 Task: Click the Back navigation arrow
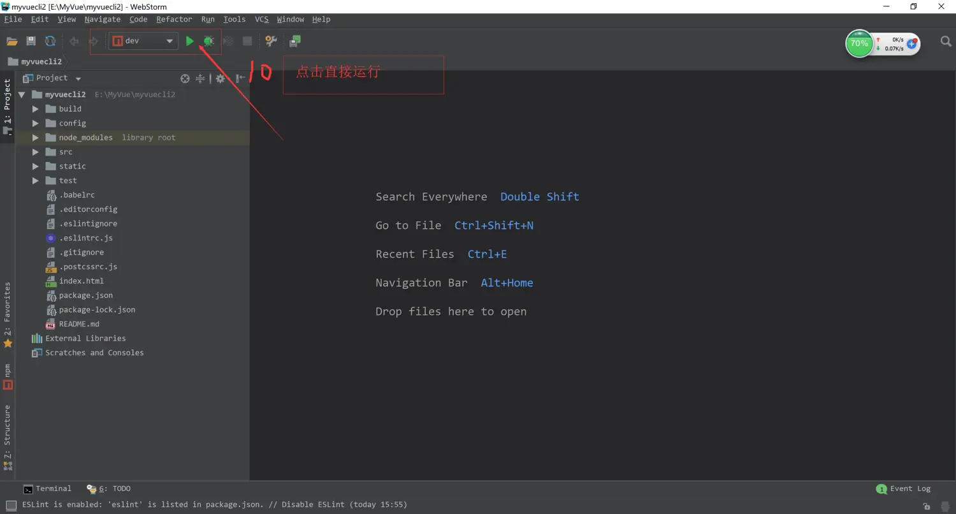tap(74, 41)
